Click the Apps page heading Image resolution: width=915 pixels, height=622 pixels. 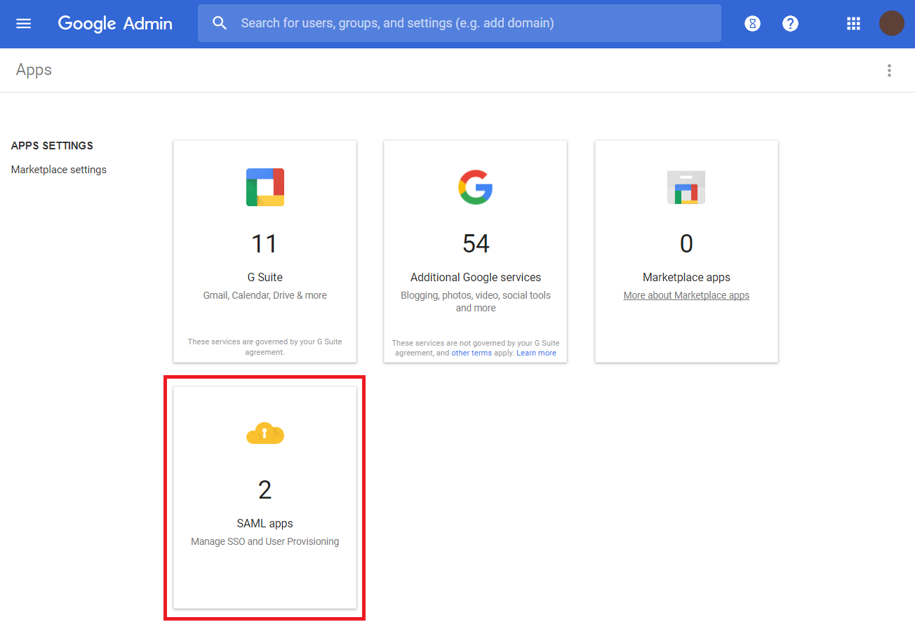34,70
